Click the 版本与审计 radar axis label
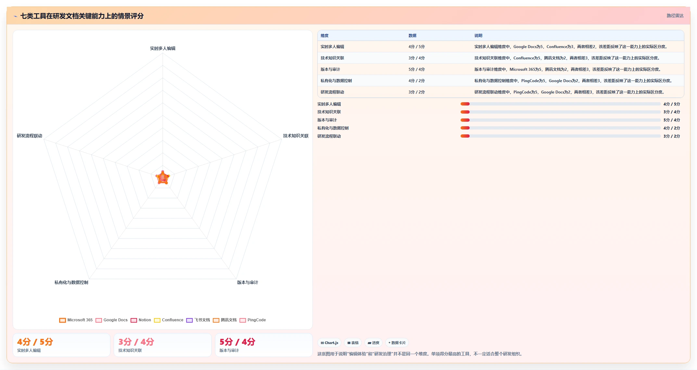Image resolution: width=697 pixels, height=370 pixels. coord(247,282)
